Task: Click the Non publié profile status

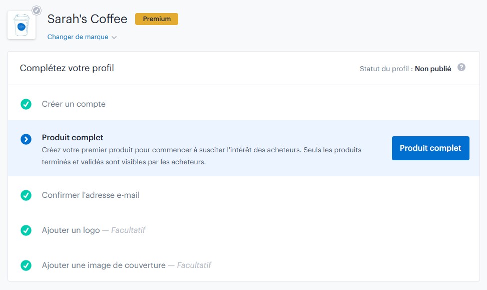Action: [432, 69]
